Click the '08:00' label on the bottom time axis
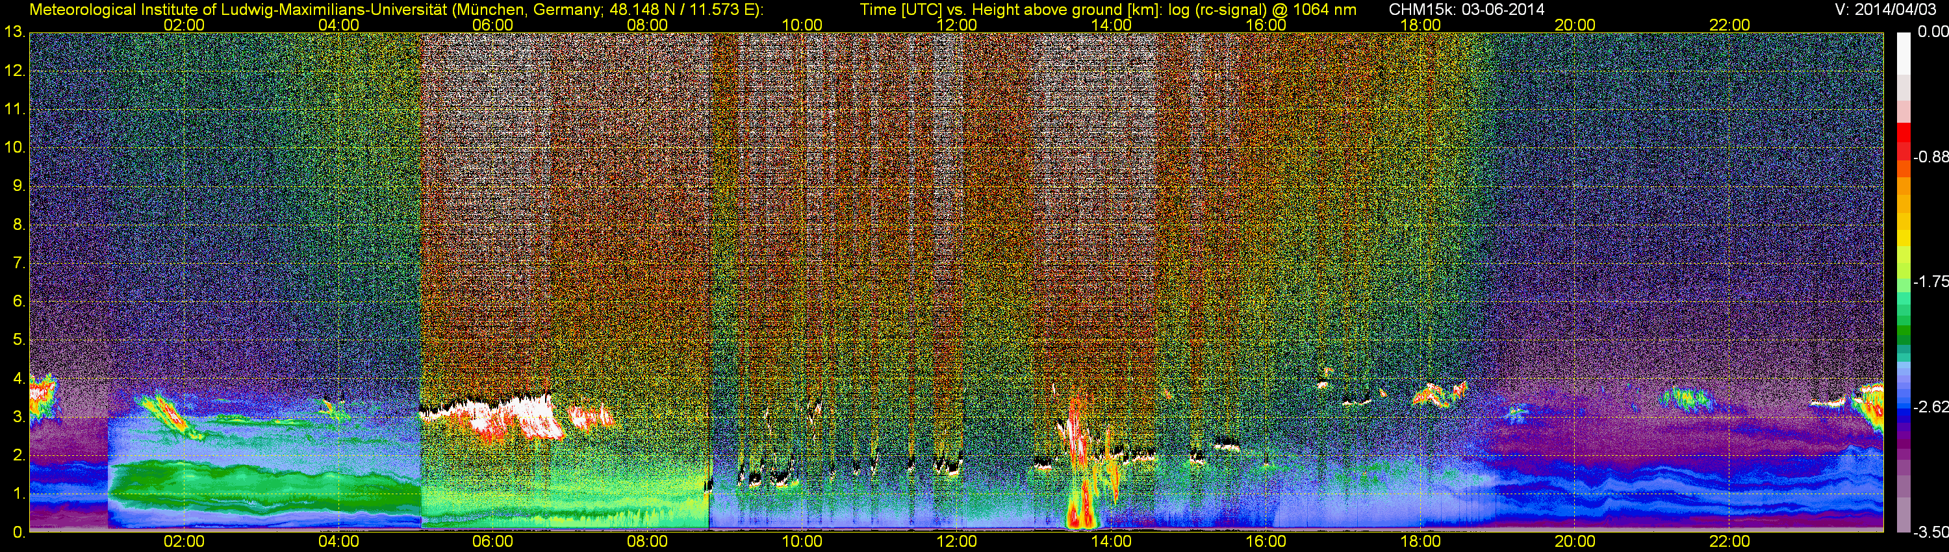This screenshot has height=552, width=1949. [x=648, y=542]
